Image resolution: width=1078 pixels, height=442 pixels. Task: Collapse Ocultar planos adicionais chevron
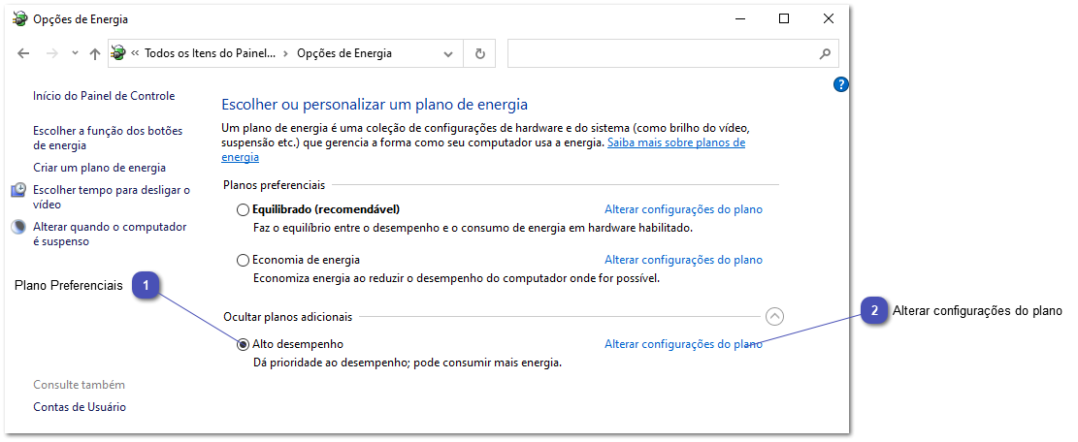tap(775, 316)
